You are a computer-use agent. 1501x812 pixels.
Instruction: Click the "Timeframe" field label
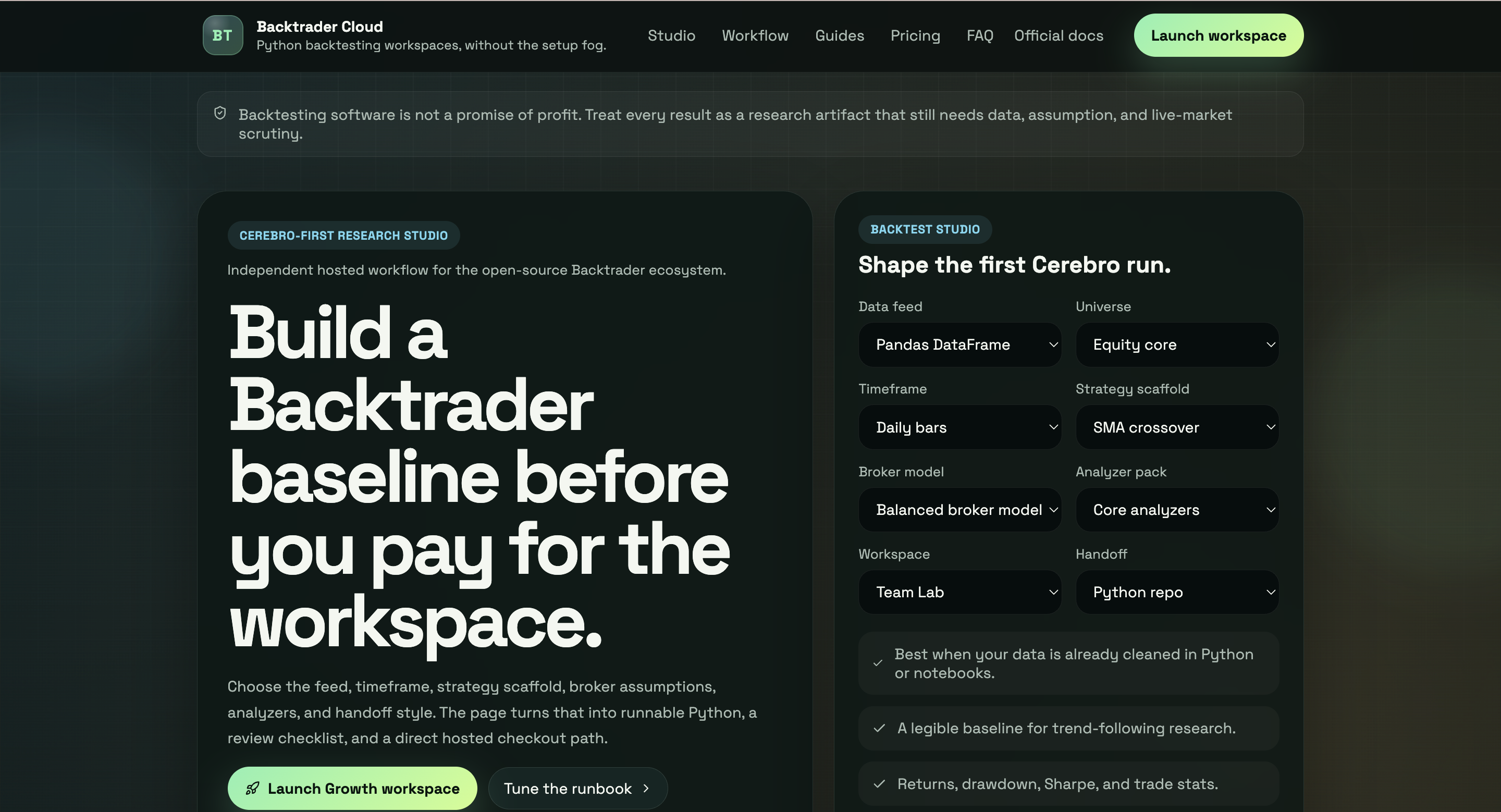[x=892, y=388]
